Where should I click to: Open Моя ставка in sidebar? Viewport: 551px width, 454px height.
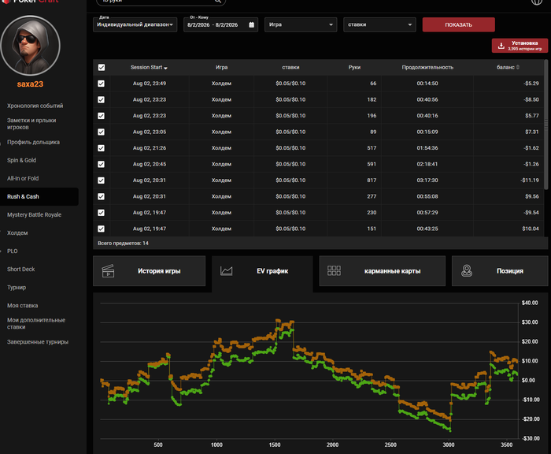click(x=23, y=306)
